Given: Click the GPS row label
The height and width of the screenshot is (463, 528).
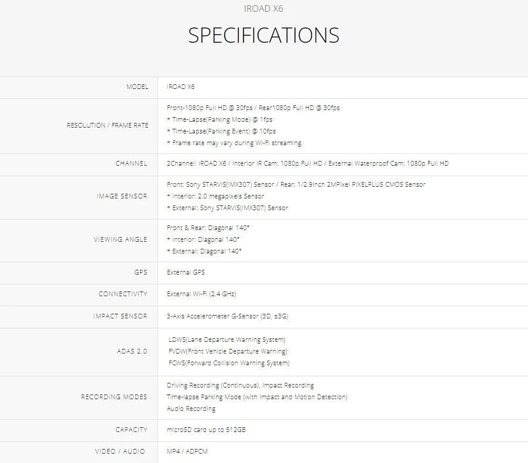Looking at the screenshot, I should (140, 272).
